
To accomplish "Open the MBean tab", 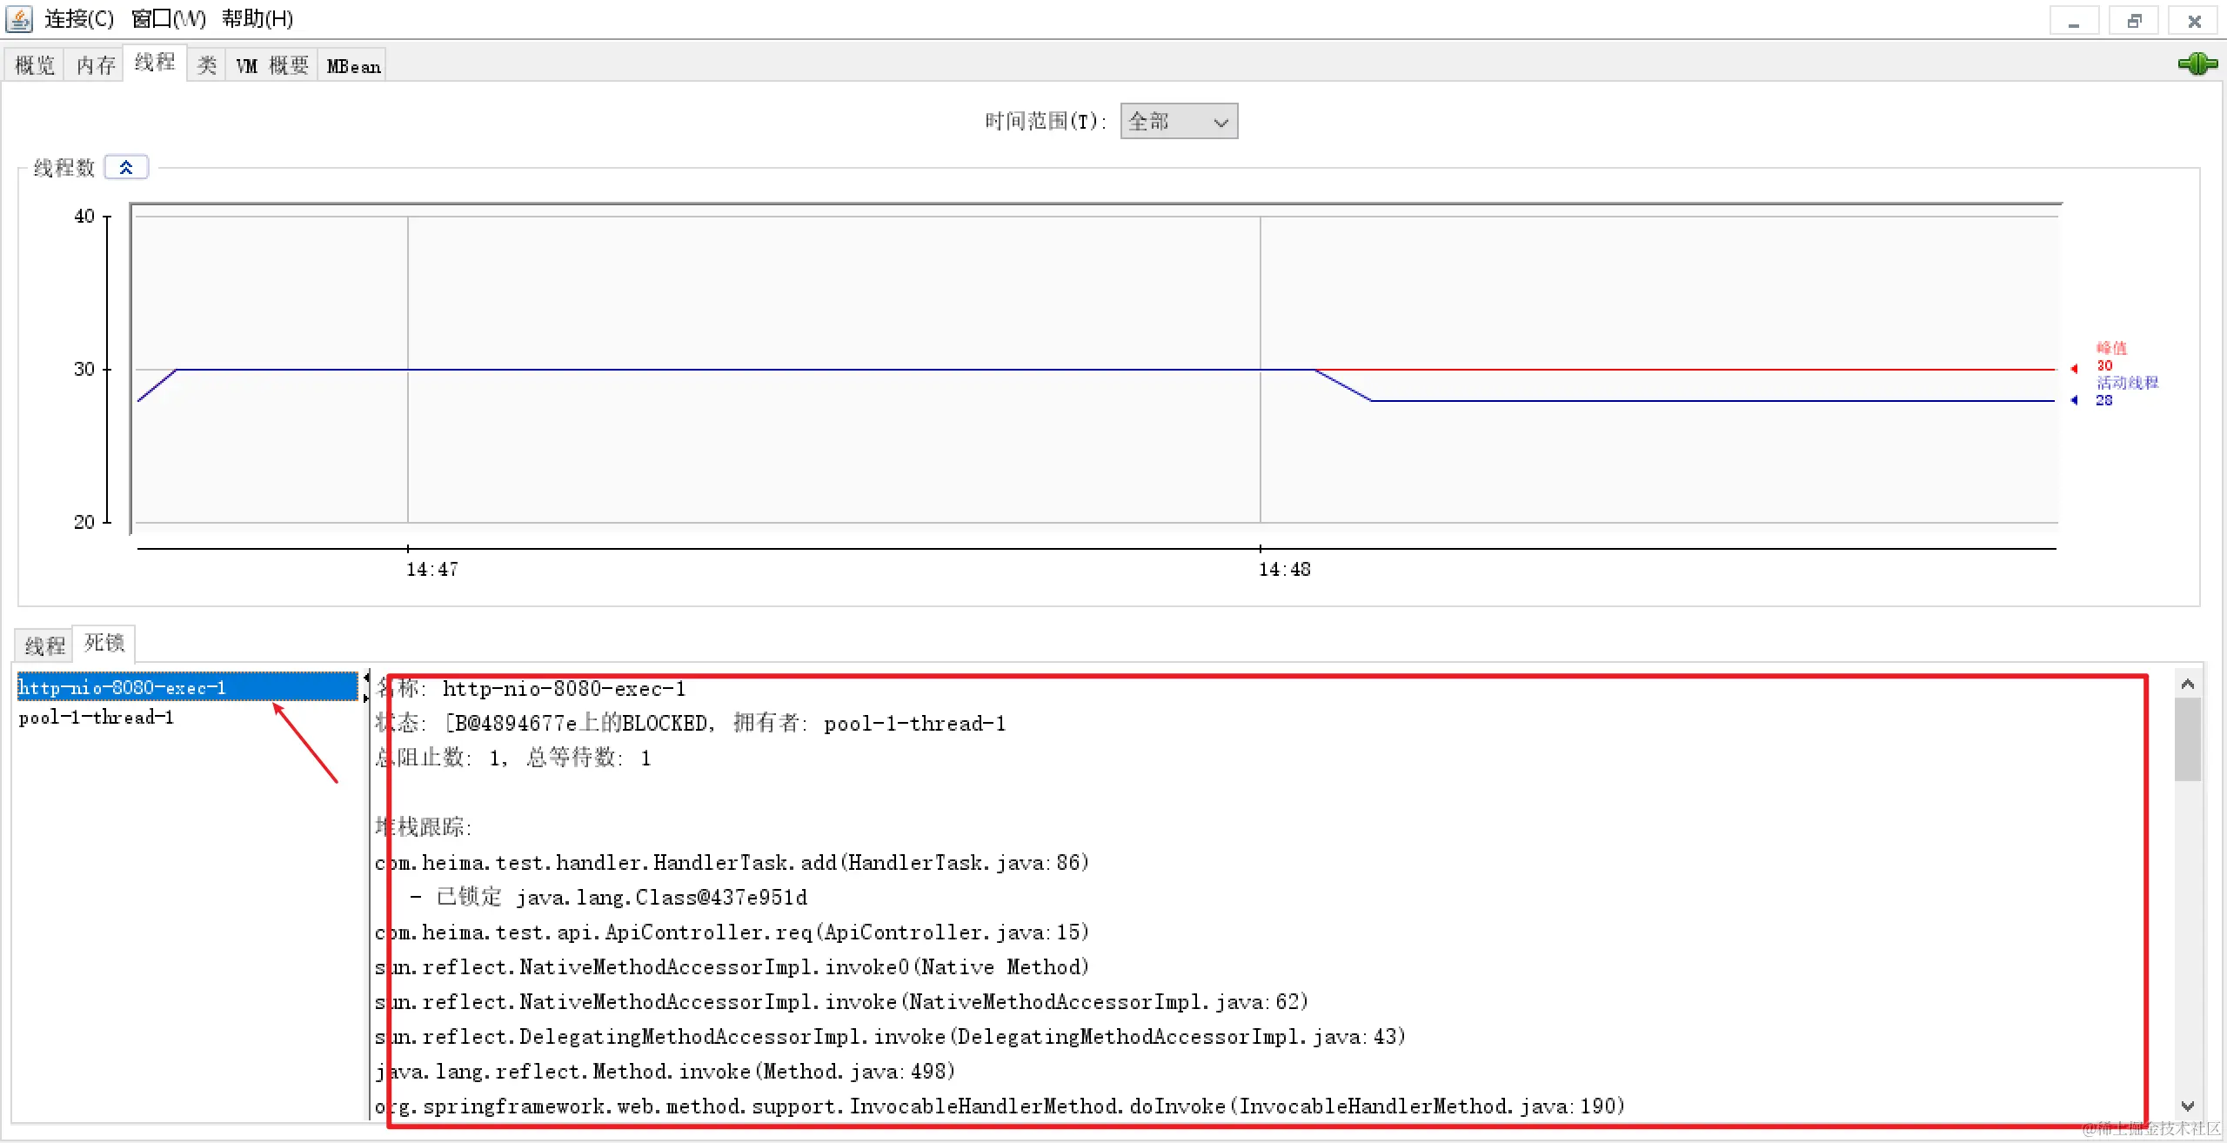I will 353,65.
